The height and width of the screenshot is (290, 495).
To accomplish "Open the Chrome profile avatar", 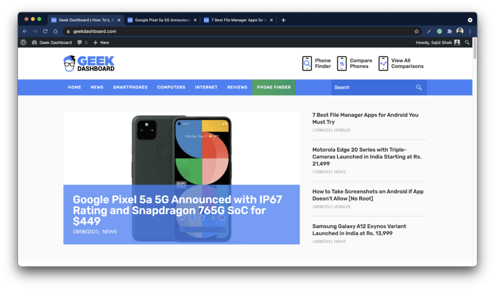I will 460,31.
